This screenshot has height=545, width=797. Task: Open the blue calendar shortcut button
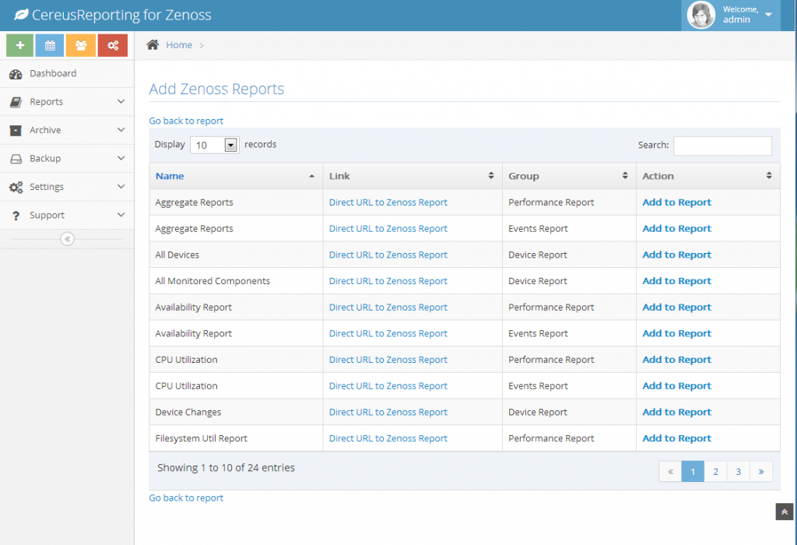(50, 45)
